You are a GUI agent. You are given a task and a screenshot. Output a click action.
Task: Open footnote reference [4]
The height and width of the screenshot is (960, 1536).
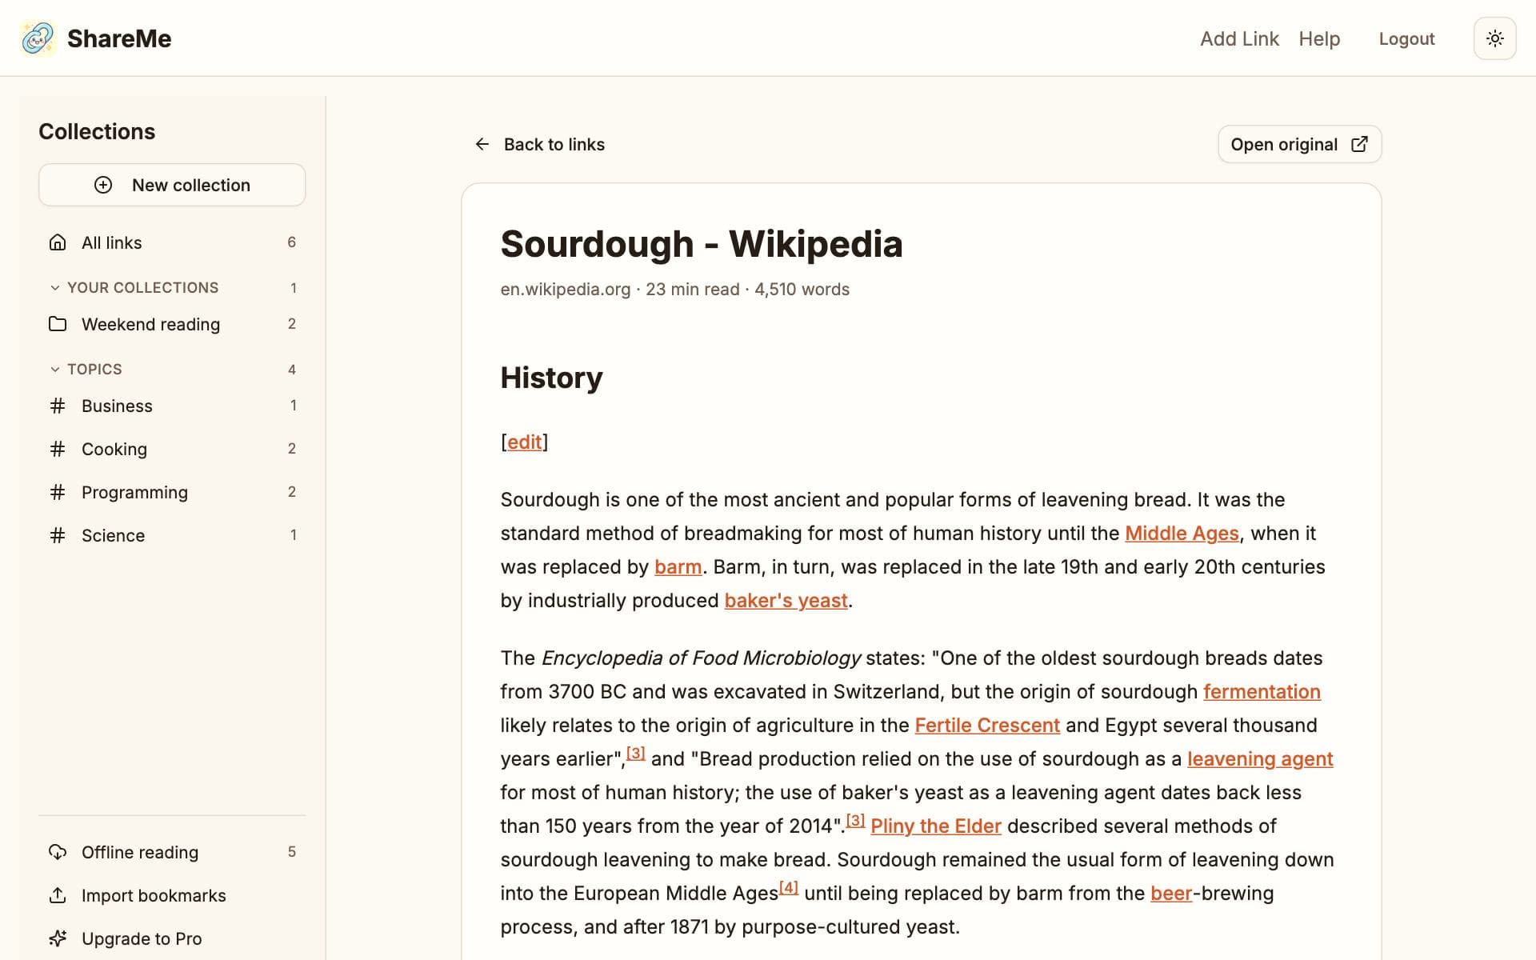click(x=789, y=887)
